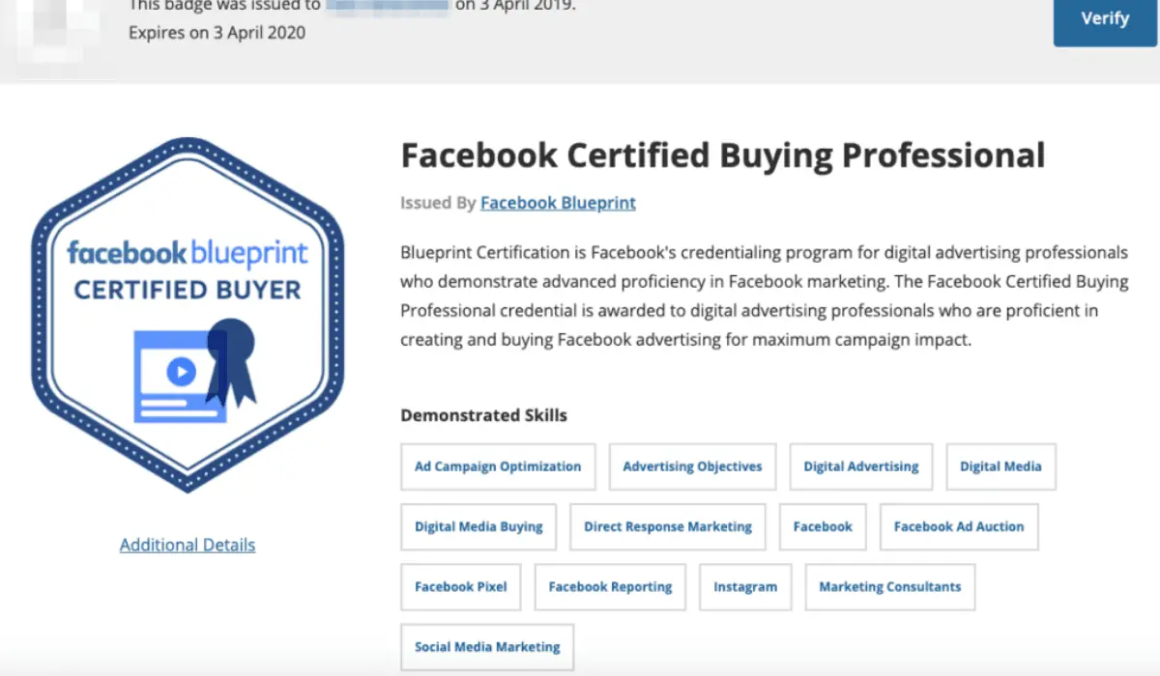Open the Facebook Blueprint issuer link

[x=558, y=203]
